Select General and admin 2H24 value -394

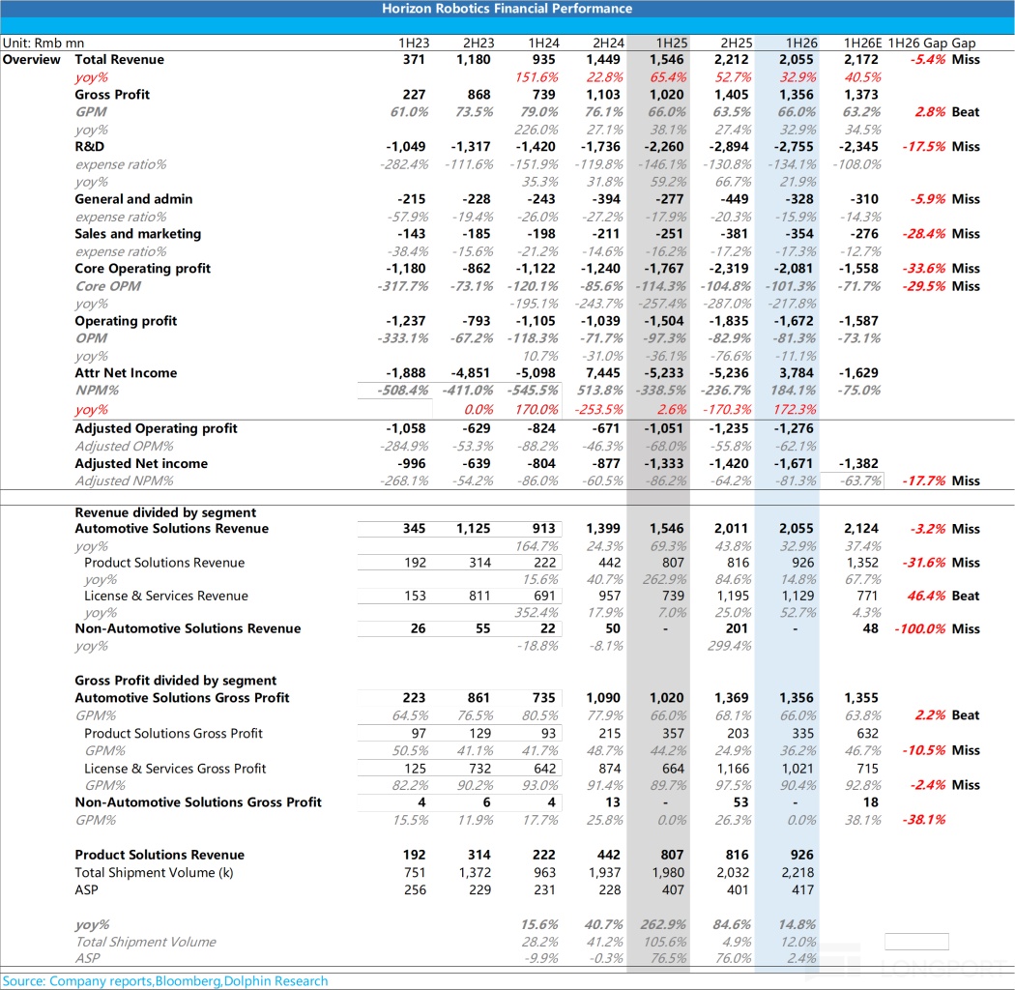tap(606, 199)
